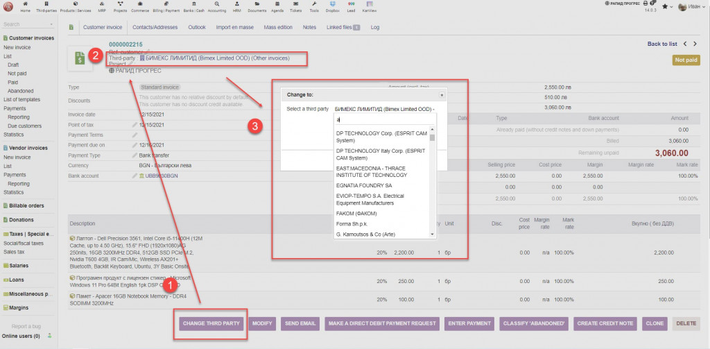
Task: Go to next invoice with right chevron
Action: point(694,44)
